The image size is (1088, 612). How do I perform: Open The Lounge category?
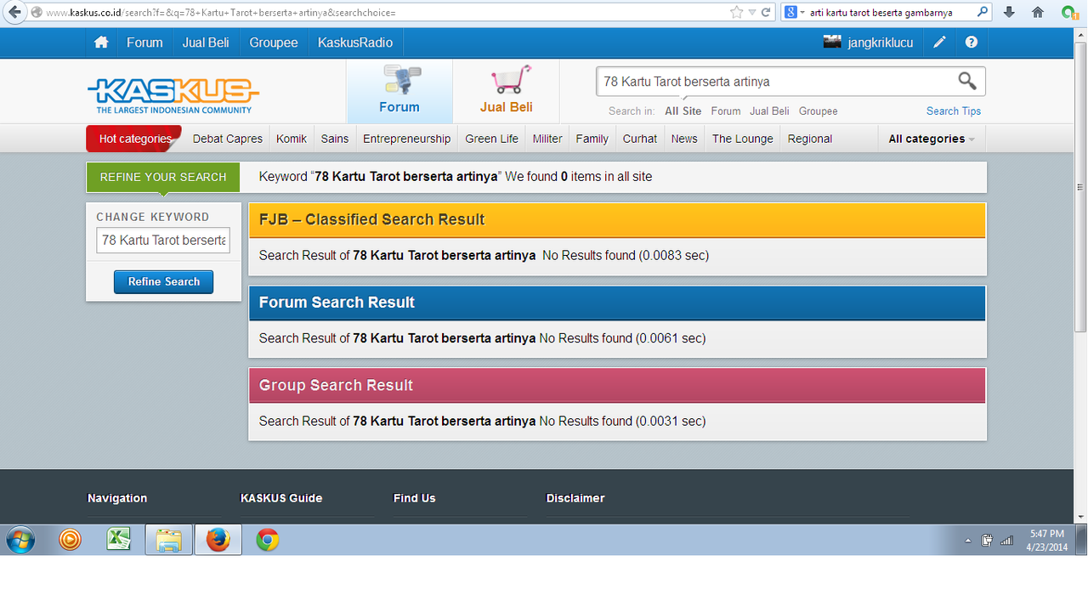coord(743,139)
